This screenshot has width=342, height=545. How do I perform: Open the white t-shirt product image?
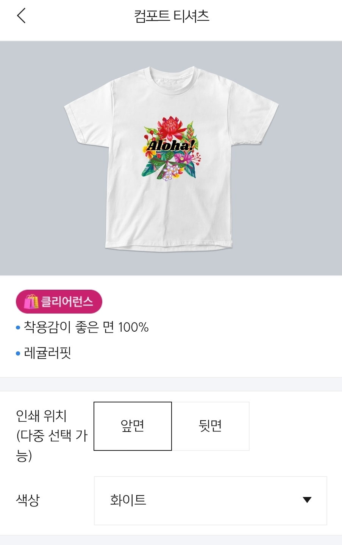pyautogui.click(x=171, y=158)
